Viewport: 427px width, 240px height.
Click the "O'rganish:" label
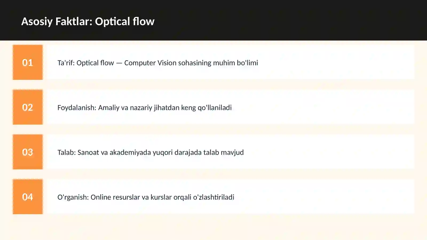point(73,197)
